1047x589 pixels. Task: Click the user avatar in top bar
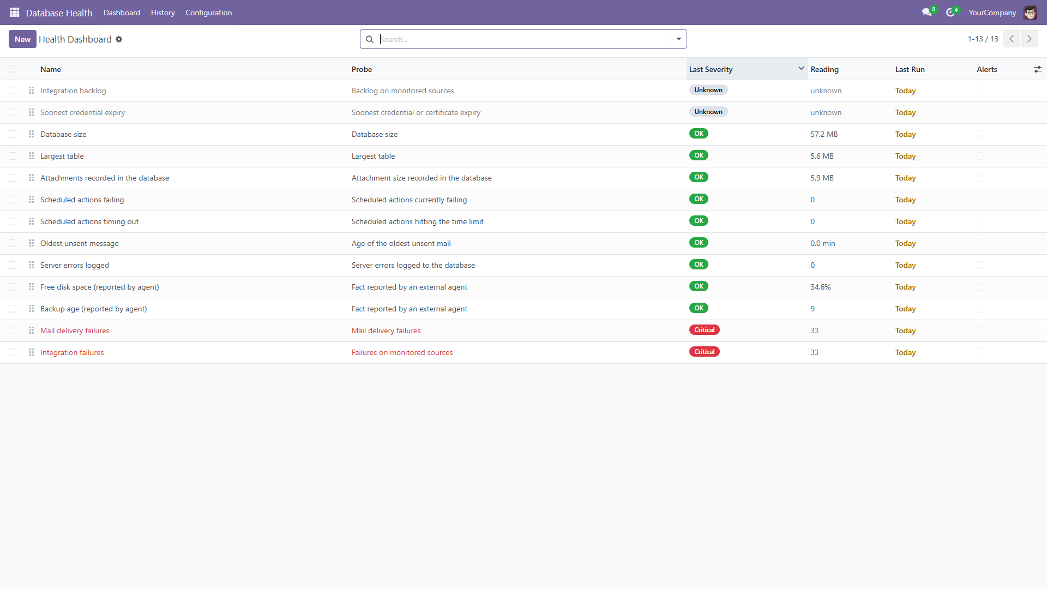1030,12
